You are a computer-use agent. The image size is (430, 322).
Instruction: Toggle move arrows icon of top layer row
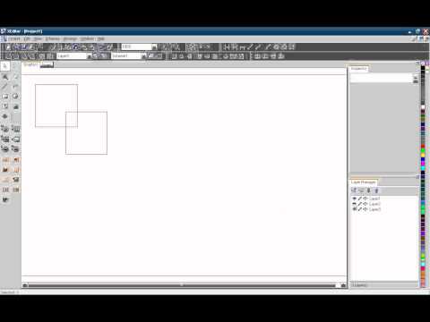(365, 199)
